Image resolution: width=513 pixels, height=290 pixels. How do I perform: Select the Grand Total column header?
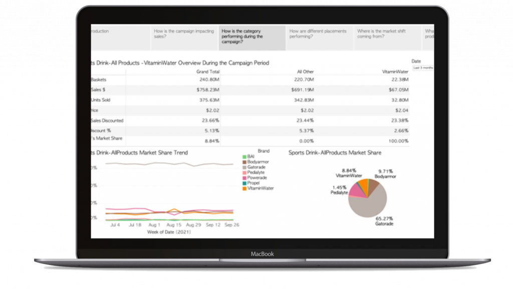pos(208,72)
